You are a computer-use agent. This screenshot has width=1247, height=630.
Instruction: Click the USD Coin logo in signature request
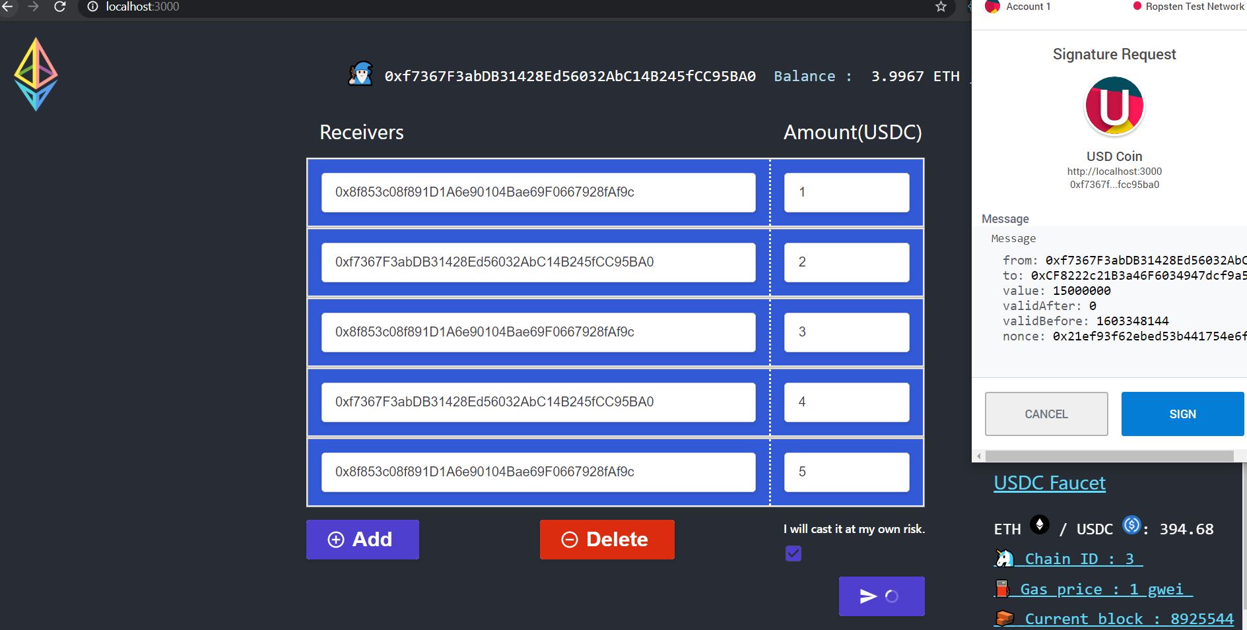[x=1114, y=106]
